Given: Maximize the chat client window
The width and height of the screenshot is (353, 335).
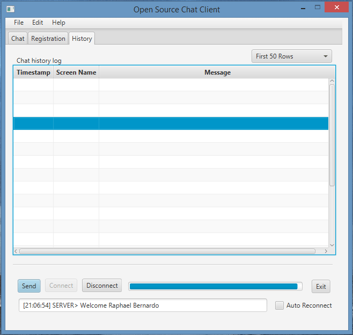Looking at the screenshot, I should 318,8.
